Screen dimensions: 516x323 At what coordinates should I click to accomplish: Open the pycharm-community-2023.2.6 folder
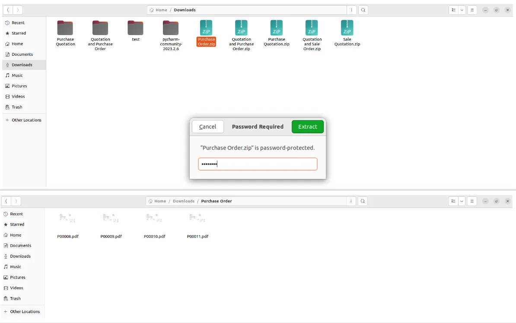click(x=171, y=35)
